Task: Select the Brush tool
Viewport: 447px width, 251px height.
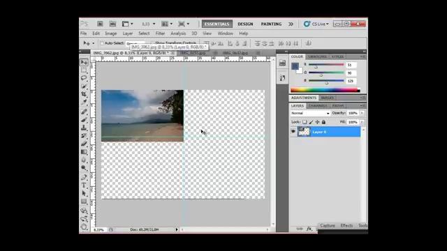Action: click(84, 119)
